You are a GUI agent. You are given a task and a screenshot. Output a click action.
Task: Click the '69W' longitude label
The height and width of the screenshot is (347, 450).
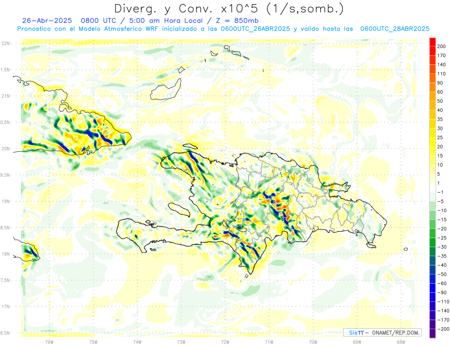pos(357,342)
